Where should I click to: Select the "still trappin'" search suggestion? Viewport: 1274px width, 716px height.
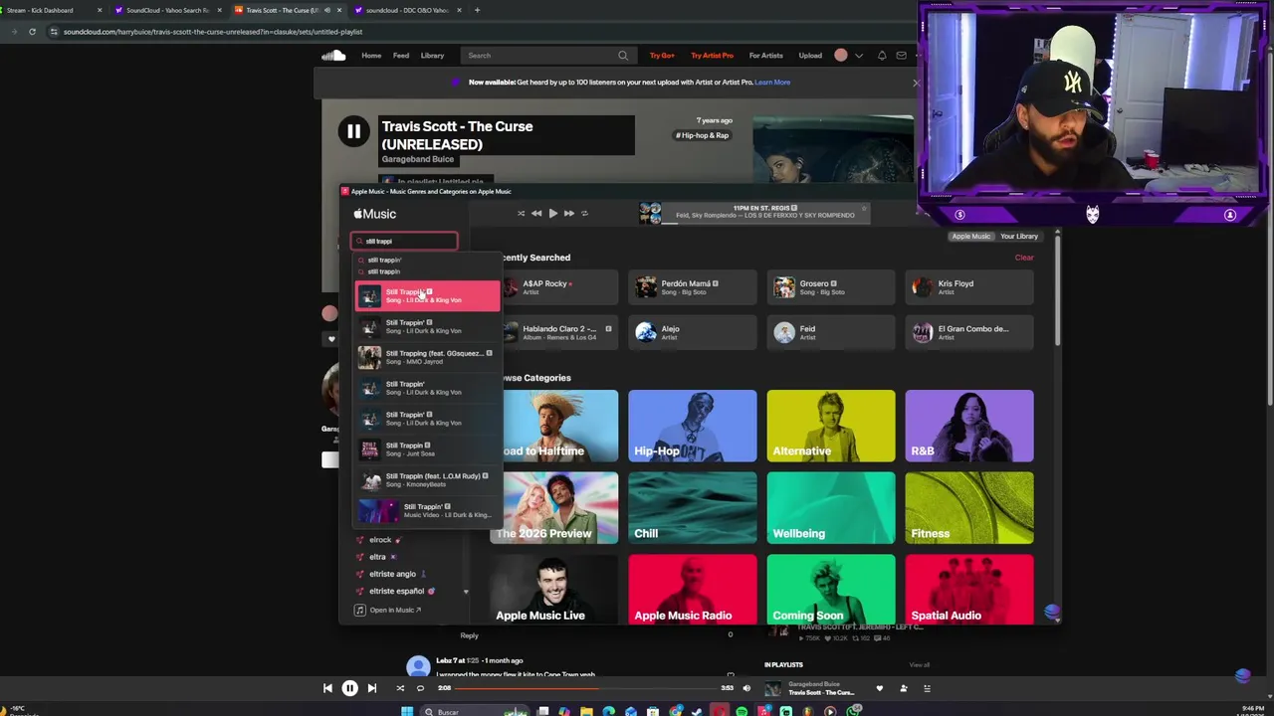point(384,260)
